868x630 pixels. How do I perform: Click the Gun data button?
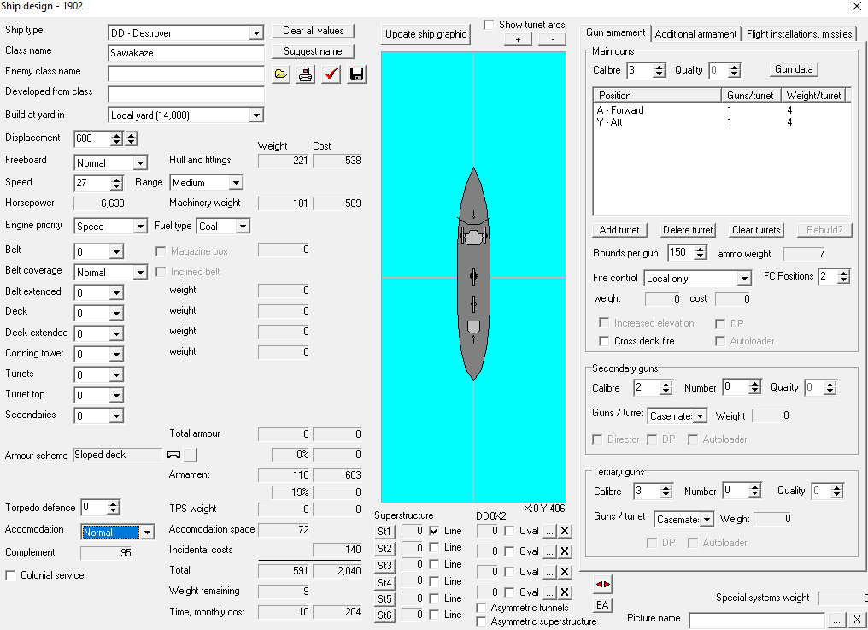coord(794,69)
